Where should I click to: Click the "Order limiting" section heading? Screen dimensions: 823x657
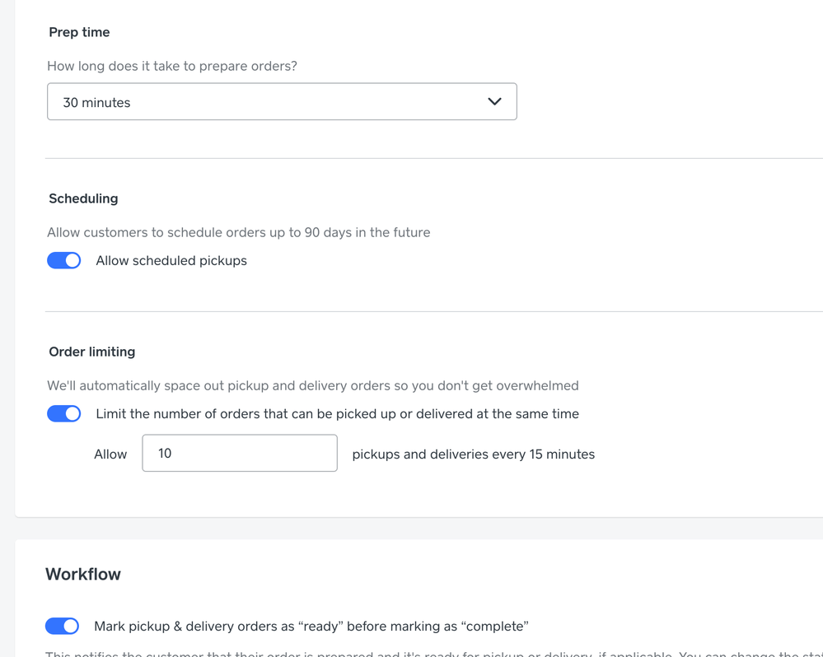pyautogui.click(x=92, y=352)
